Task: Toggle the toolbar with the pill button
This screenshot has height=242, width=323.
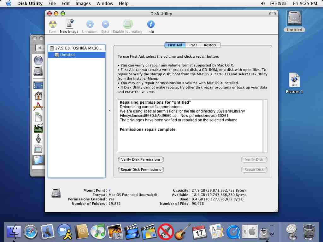Action: (272, 14)
